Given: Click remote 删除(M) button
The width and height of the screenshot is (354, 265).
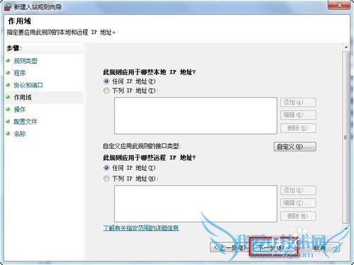Looking at the screenshot, I should tap(298, 216).
